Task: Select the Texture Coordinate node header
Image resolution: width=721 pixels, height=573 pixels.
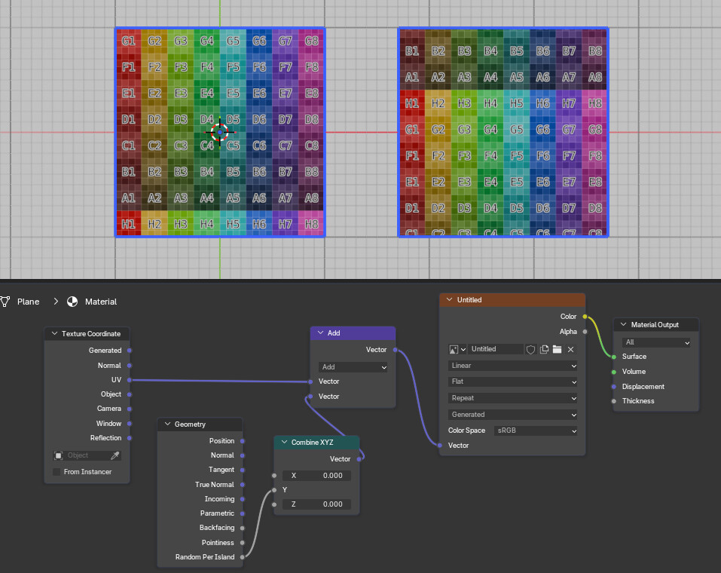Action: click(x=87, y=334)
